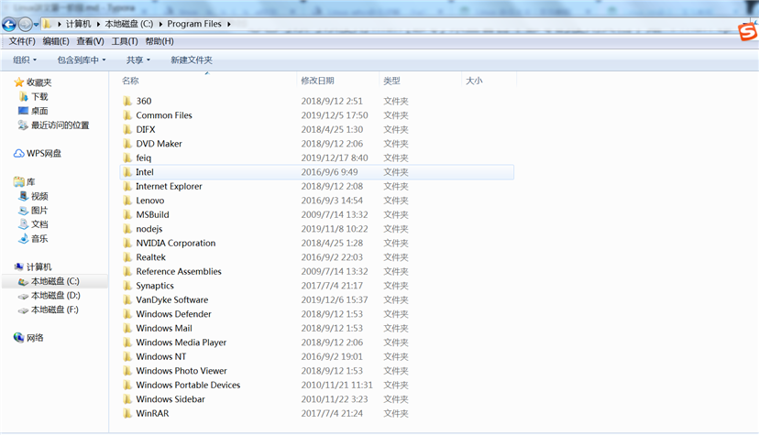Select the VanDyke Software folder row
The height and width of the screenshot is (435, 759).
[316, 299]
